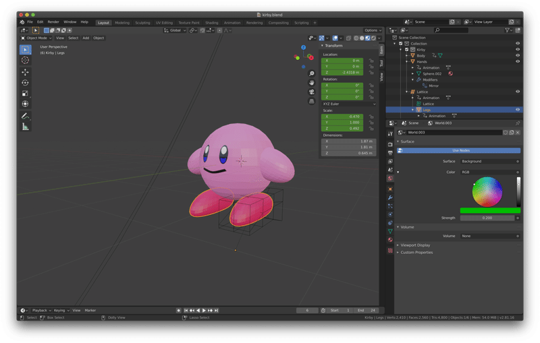Select the Cursor tool in the left toolbar
The height and width of the screenshot is (343, 540).
click(x=26, y=61)
